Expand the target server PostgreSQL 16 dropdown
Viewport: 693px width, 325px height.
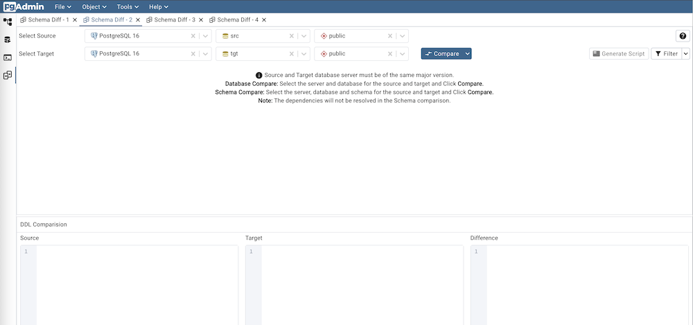pos(206,54)
